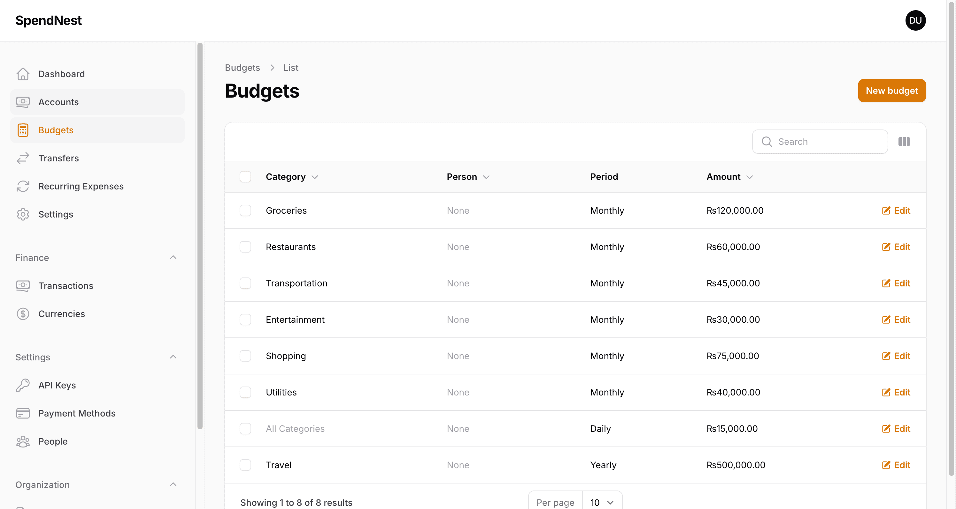Click the edit pencil icon for Travel
Screen dimensions: 956x509
[886, 465]
